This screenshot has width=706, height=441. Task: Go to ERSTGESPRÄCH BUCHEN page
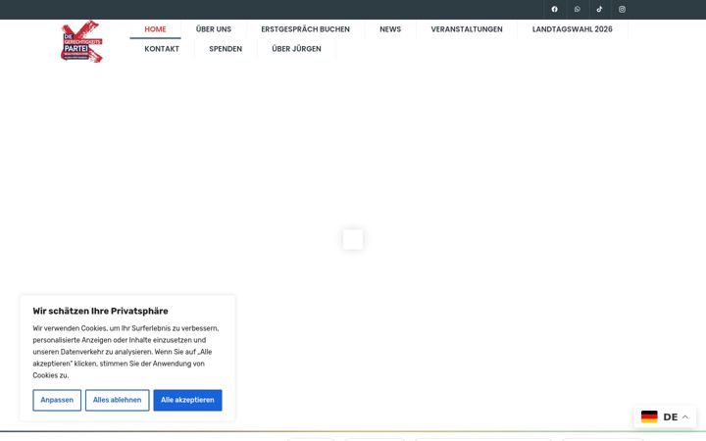click(x=305, y=29)
